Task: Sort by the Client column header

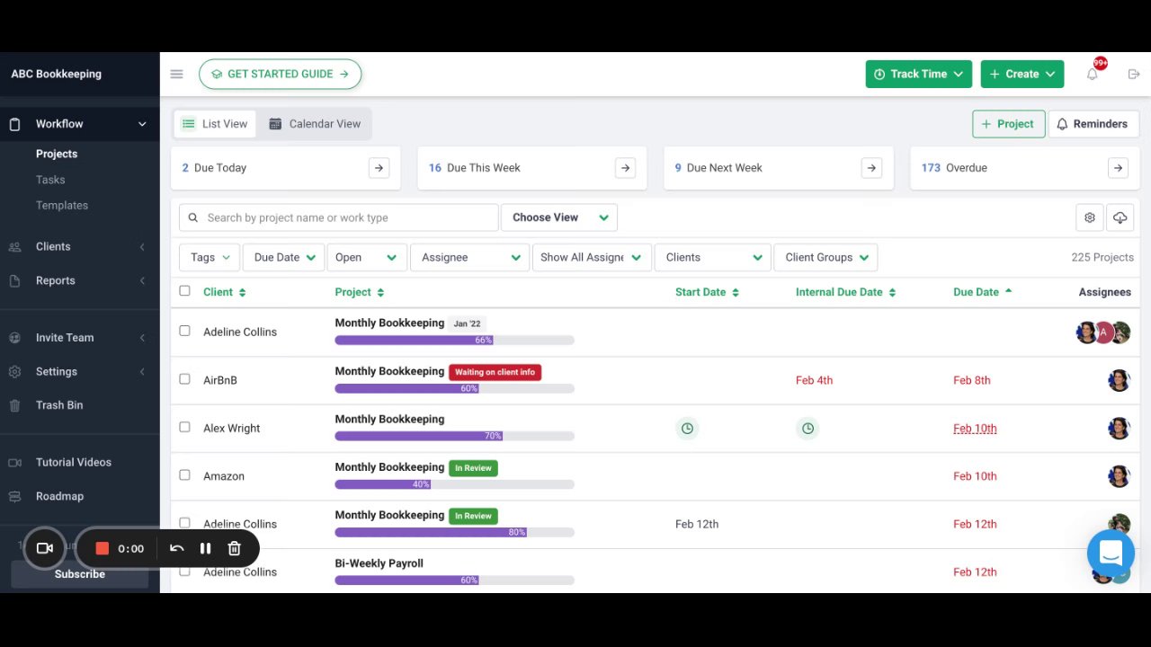Action: pyautogui.click(x=224, y=292)
